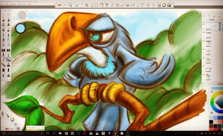Open Microsoft Edge from taskbar
Screen dimensions: 223x136
click(54, 133)
